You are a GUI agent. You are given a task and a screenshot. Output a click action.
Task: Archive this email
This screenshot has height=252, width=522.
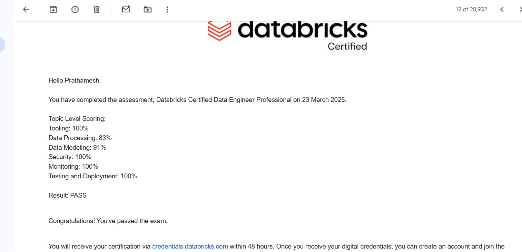pos(53,9)
